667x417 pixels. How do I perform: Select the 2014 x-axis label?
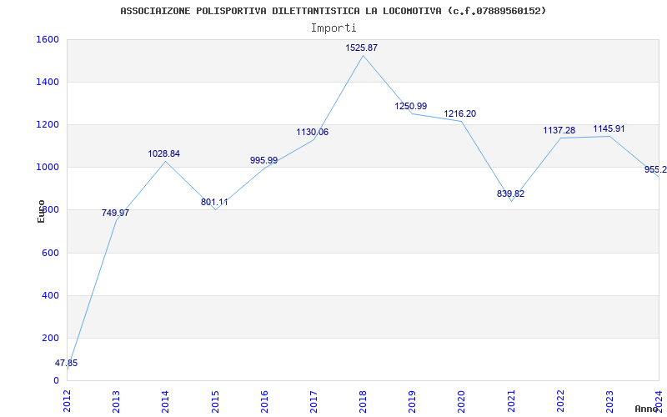point(165,401)
